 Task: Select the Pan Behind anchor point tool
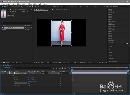pos(16,6)
